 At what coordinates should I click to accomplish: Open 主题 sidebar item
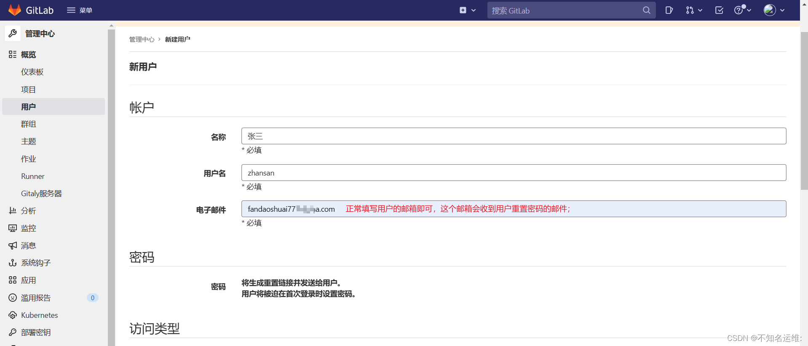[29, 141]
